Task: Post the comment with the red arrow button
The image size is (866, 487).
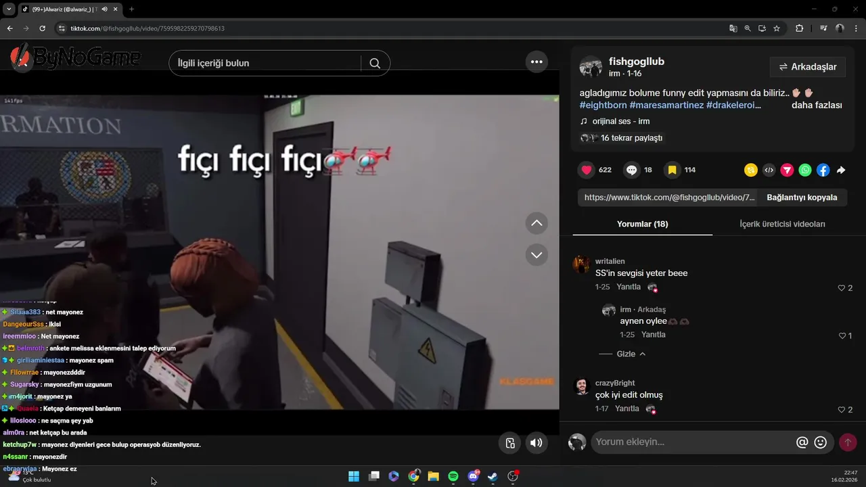Action: pos(848,442)
